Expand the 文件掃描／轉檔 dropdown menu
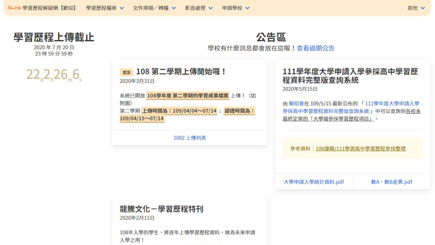Viewport: 435px width, 245px height. pyautogui.click(x=154, y=8)
